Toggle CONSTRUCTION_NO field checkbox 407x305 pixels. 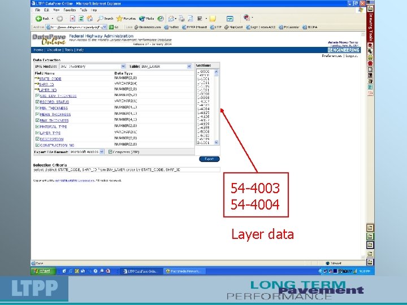[37, 145]
